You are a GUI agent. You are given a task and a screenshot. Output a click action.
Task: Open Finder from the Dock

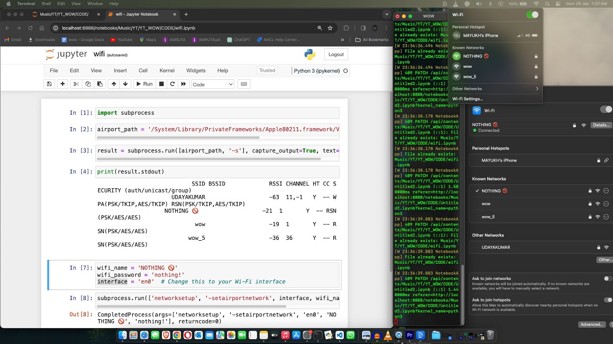tap(123, 335)
